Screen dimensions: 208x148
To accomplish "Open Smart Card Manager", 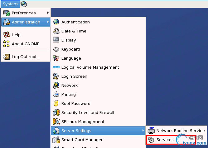I will (x=98, y=140).
